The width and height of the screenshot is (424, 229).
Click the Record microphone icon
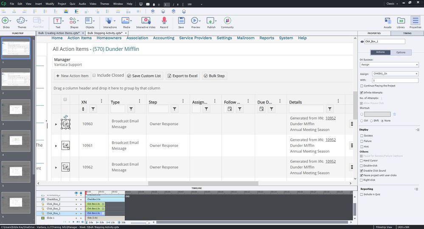coord(164,21)
